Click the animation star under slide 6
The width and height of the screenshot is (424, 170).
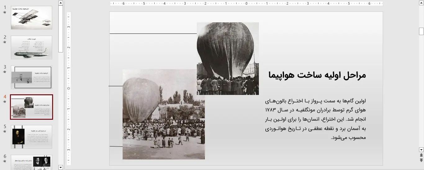(x=5, y=161)
